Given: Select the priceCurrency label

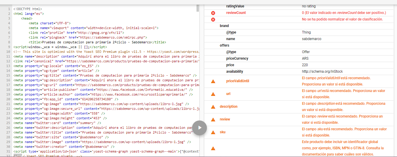Looking at the screenshot, I should click(237, 58).
